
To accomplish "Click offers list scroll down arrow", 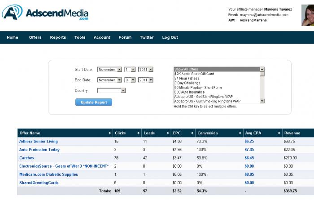I will click(x=262, y=101).
